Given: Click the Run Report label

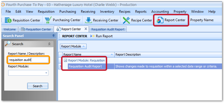Looking at the screenshot, I should click(104, 36).
